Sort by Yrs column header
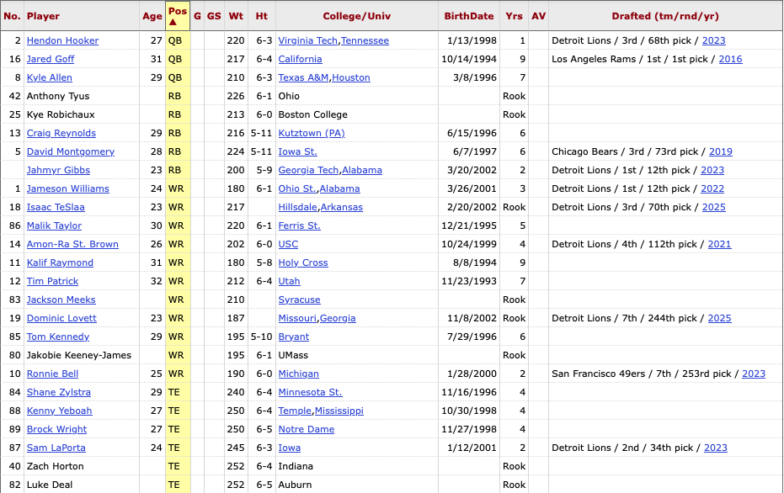784x493 pixels. coord(514,16)
